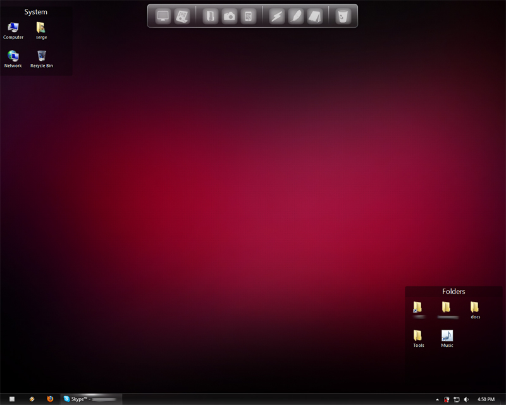Click the Skype taskbar button
This screenshot has width=506, height=405.
(90, 399)
